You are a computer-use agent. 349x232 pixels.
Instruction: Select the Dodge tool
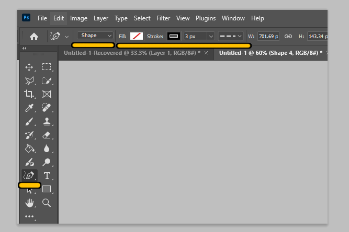tap(47, 162)
